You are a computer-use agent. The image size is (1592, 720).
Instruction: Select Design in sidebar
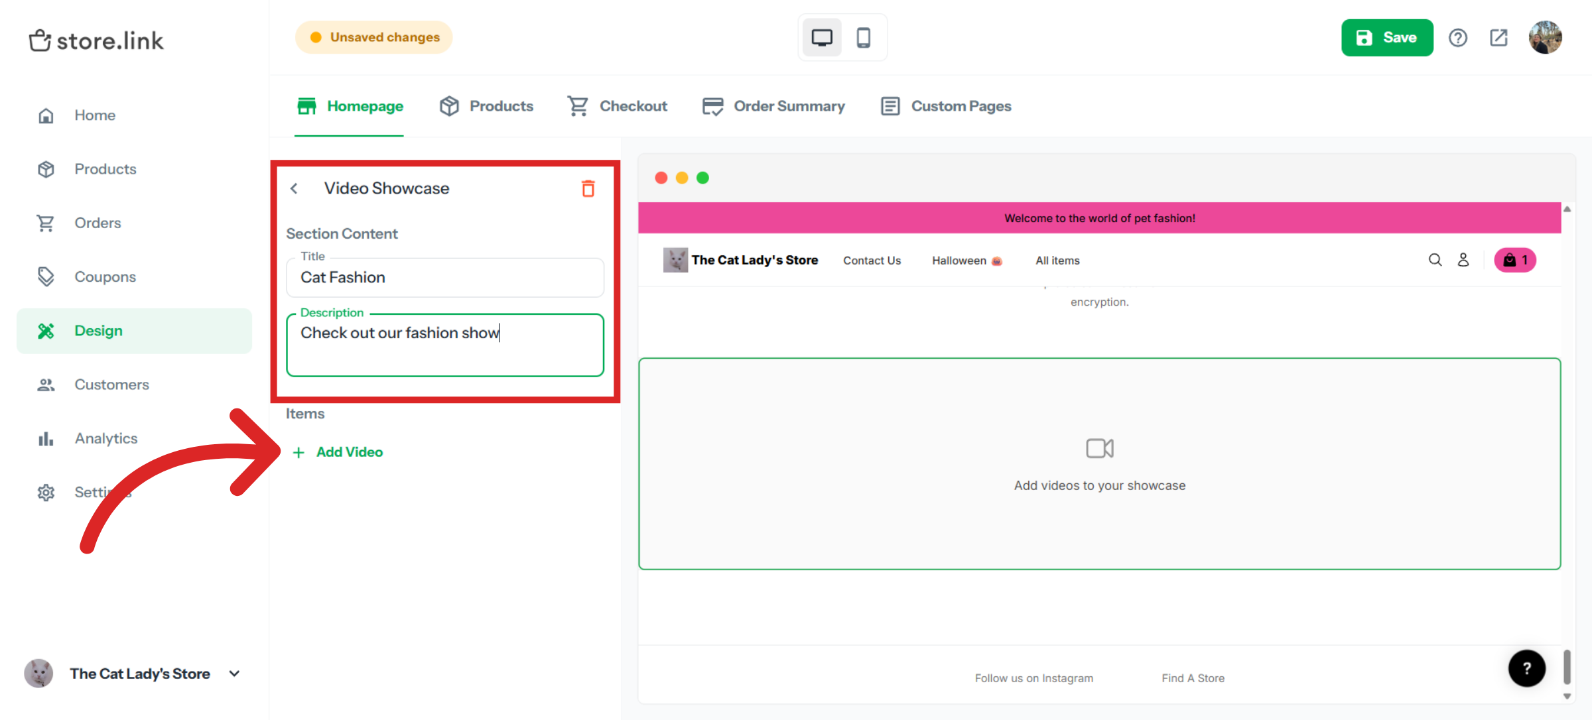point(134,331)
